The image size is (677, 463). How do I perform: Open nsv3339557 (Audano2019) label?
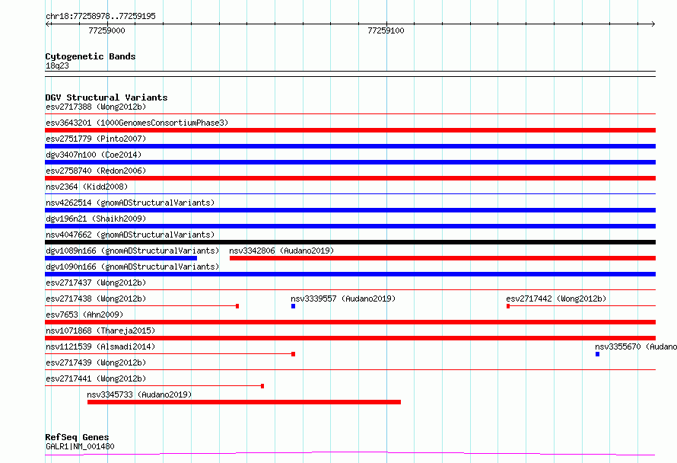pyautogui.click(x=343, y=299)
